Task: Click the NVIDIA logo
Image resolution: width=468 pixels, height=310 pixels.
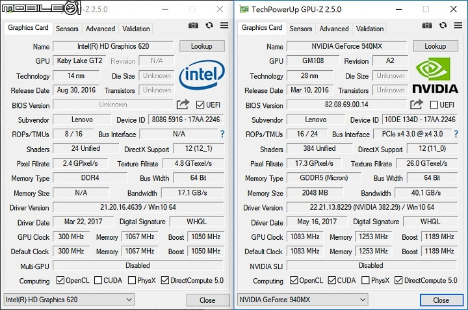Action: [435, 75]
